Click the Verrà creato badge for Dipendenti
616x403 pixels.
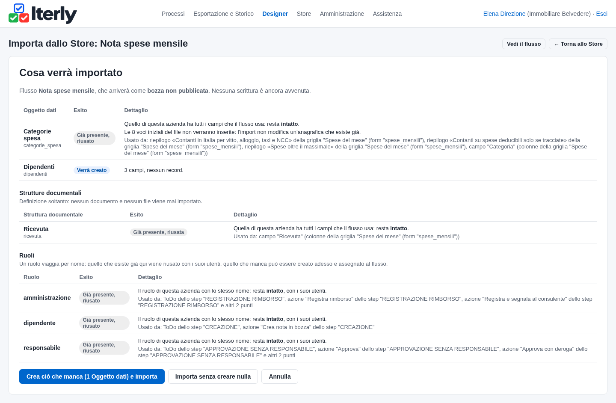tap(92, 170)
